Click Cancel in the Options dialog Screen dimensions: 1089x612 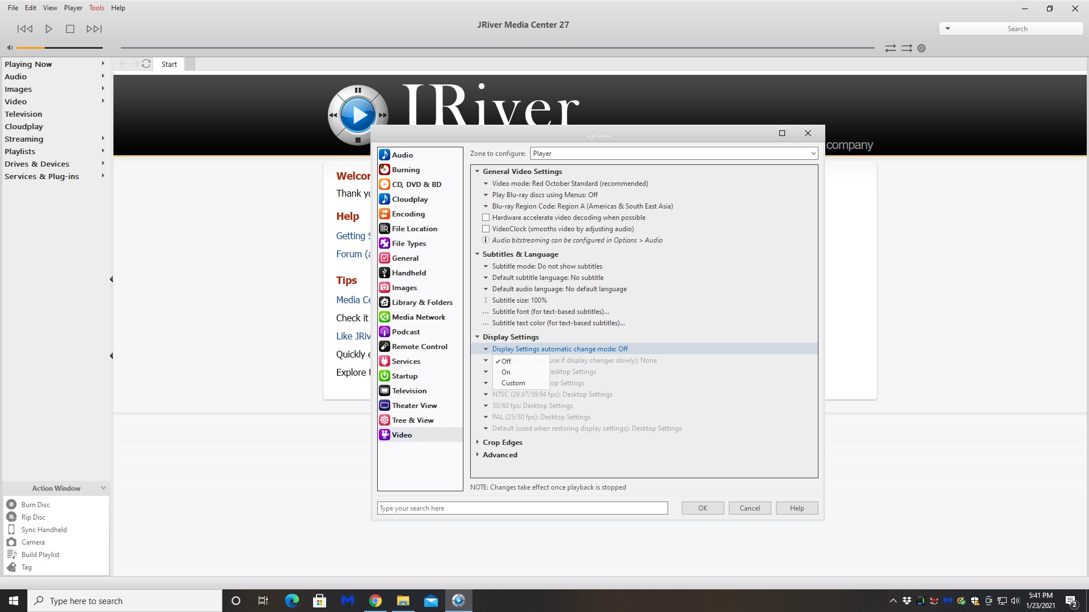pos(750,508)
